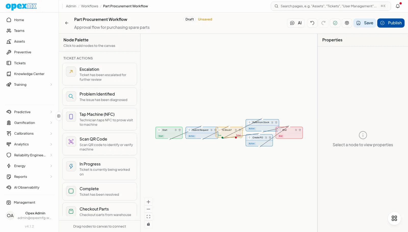This screenshot has height=232, width=408.
Task: Select the green True output handle
Action: pyautogui.click(x=223, y=138)
